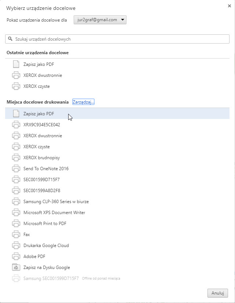Click printer icon beside XEROX brudnopisy

pyautogui.click(x=16, y=158)
